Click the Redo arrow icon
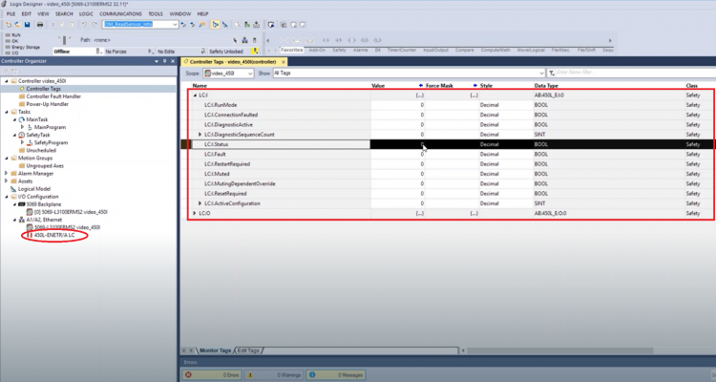 click(95, 24)
